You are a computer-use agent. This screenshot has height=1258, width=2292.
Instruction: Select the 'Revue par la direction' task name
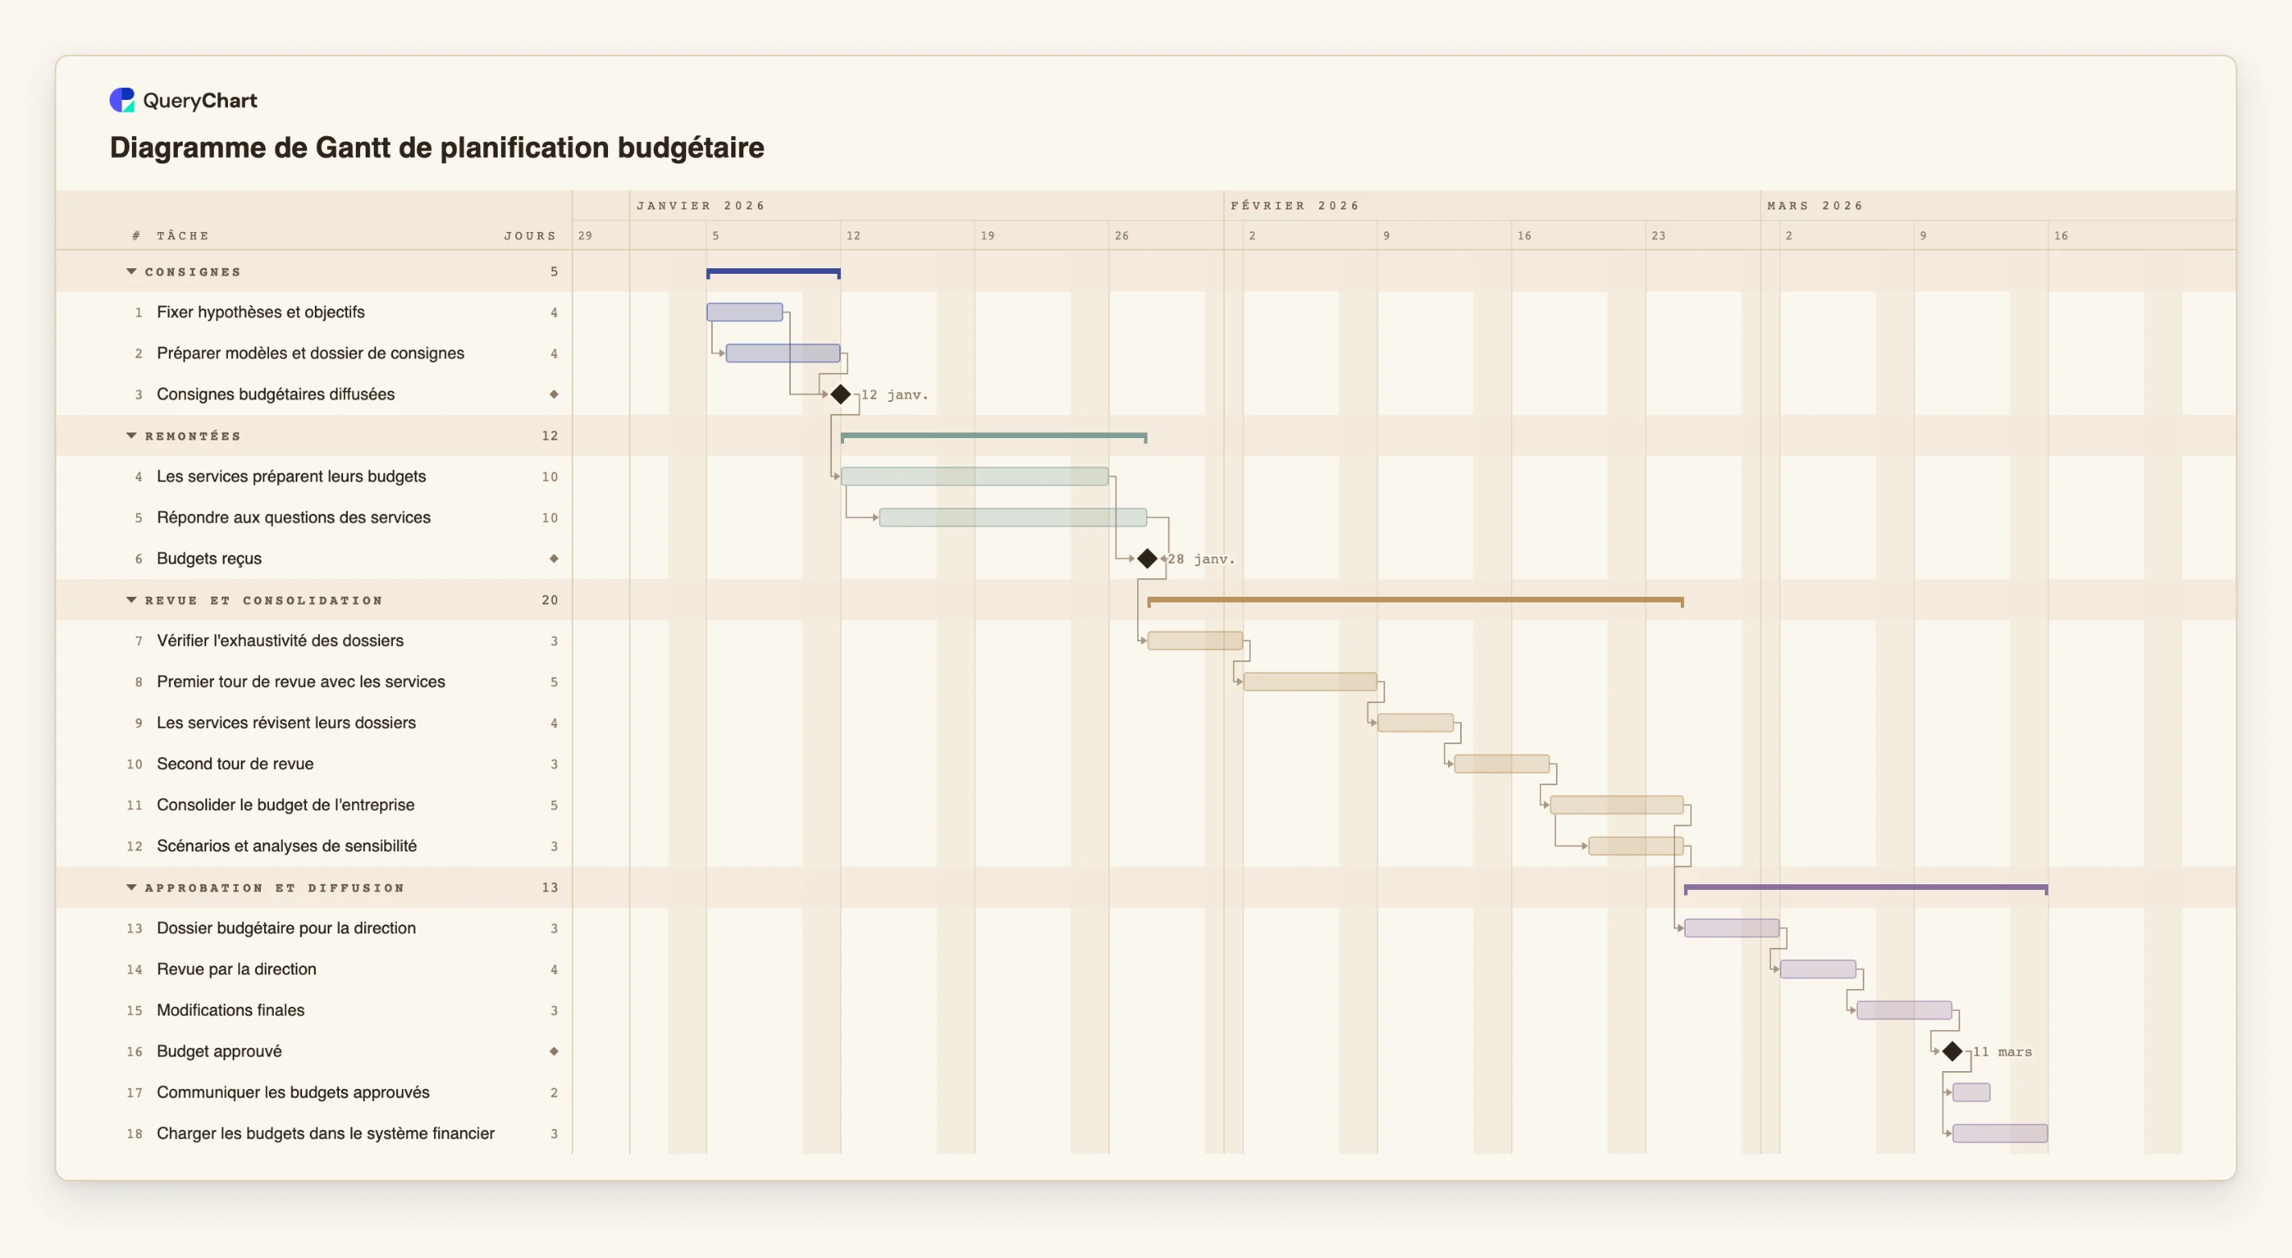click(x=237, y=970)
